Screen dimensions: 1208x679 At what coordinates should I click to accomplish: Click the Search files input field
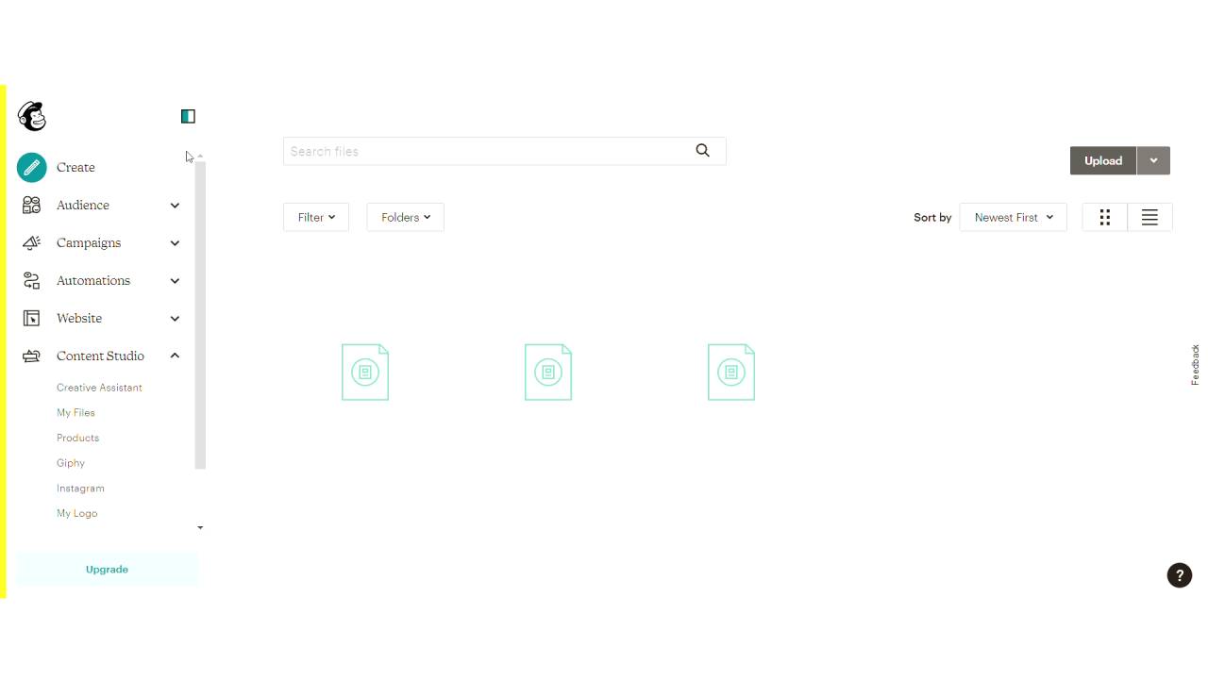click(472, 151)
